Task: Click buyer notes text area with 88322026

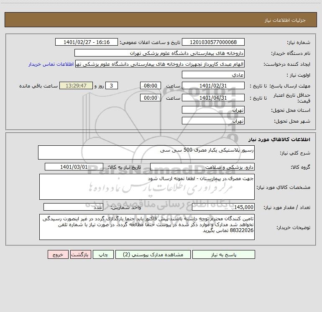Action: (147, 227)
